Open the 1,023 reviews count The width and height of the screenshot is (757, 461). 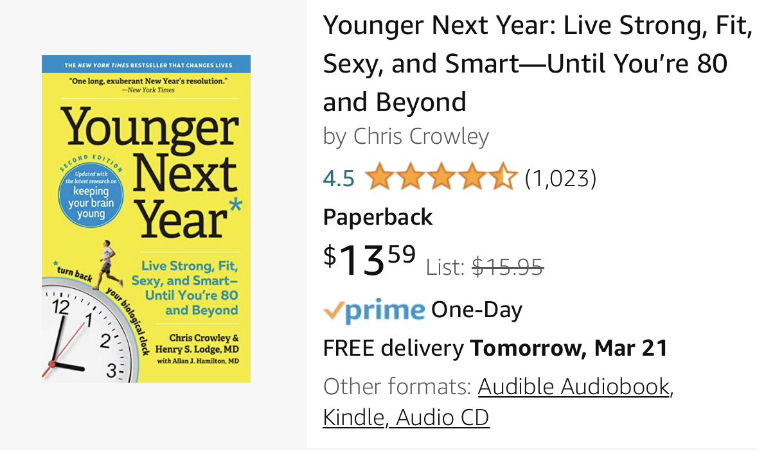point(561,178)
